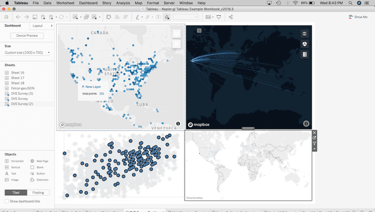Open the empty toolbar fit dropdown
Viewport: 375px width, 212px height.
pyautogui.click(x=186, y=17)
